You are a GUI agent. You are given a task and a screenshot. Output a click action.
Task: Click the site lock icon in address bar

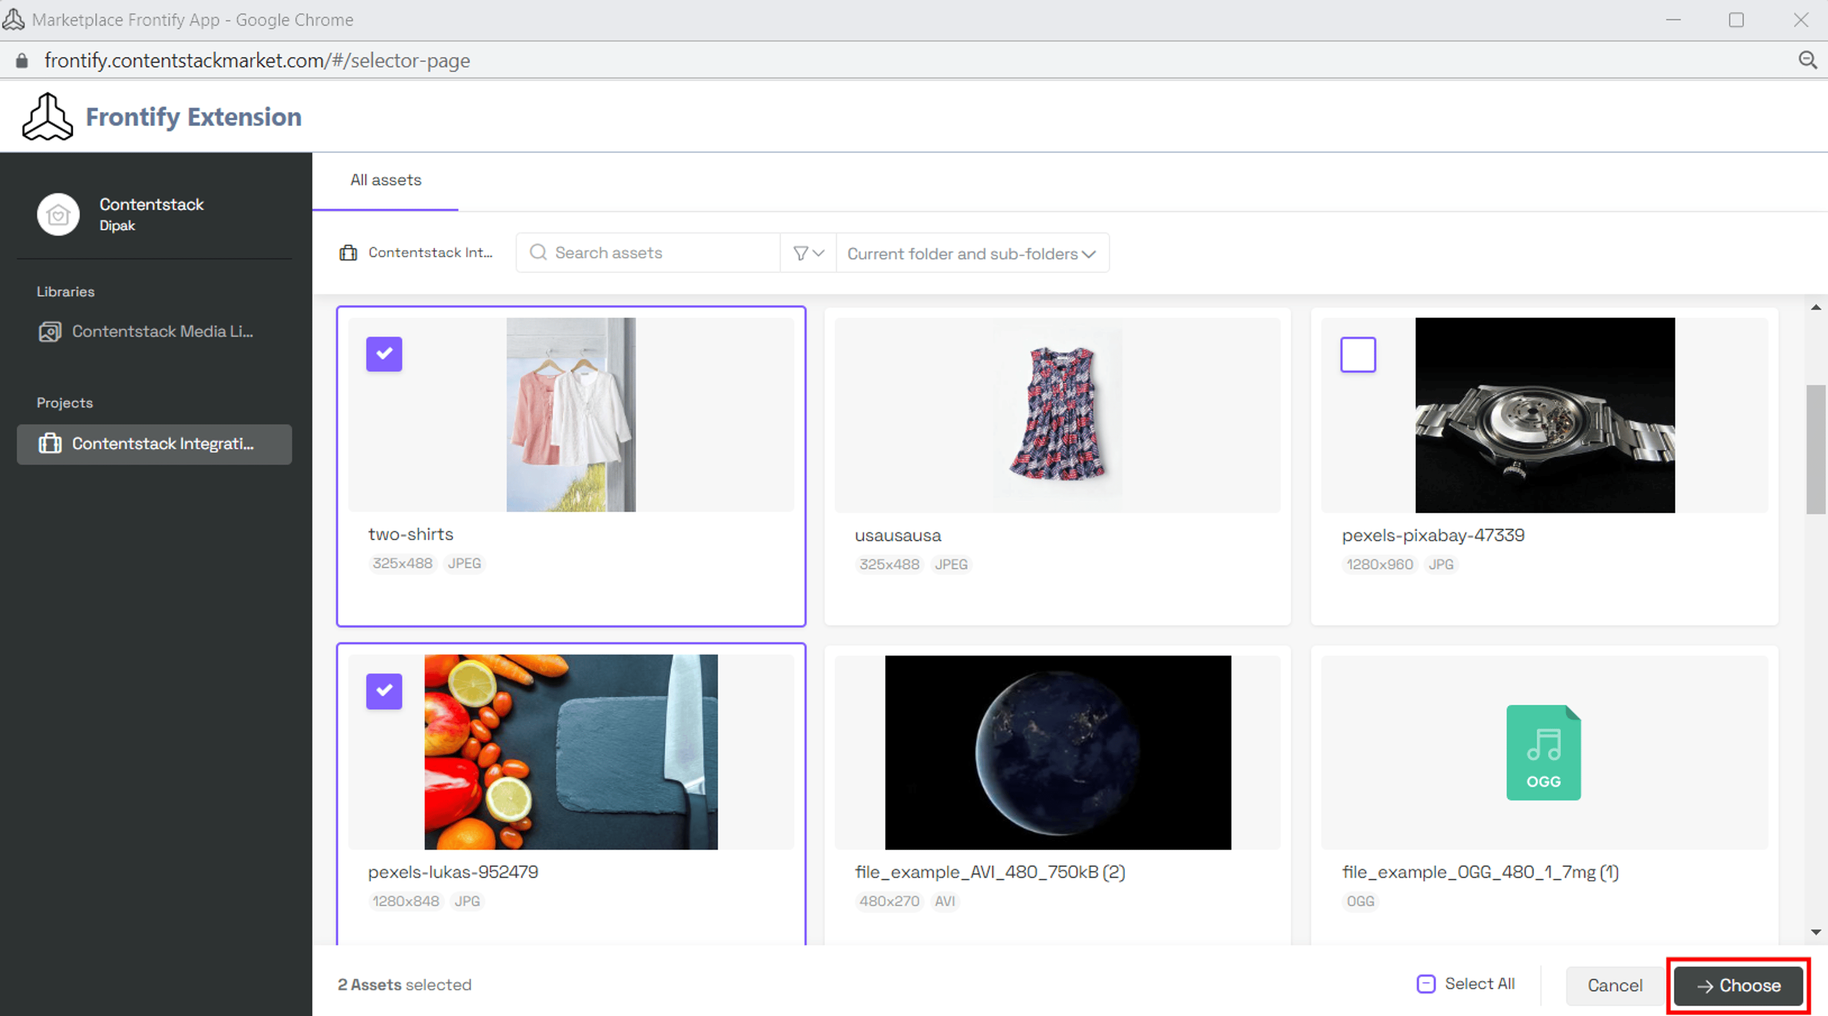click(x=22, y=60)
